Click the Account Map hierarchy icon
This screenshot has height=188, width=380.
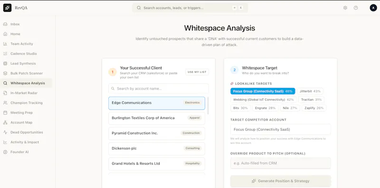click(x=5, y=123)
